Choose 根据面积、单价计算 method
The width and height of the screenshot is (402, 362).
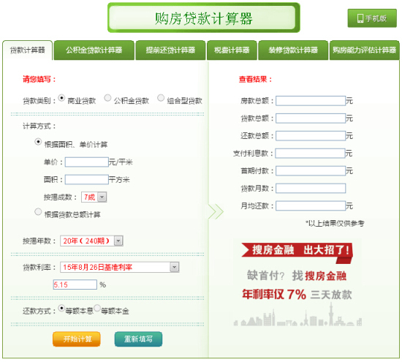(38, 142)
